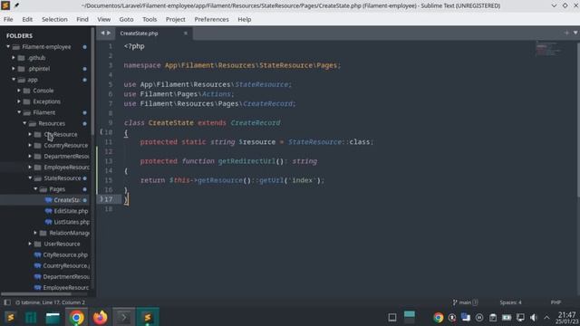Click line number 13 in gutter

click(109, 161)
